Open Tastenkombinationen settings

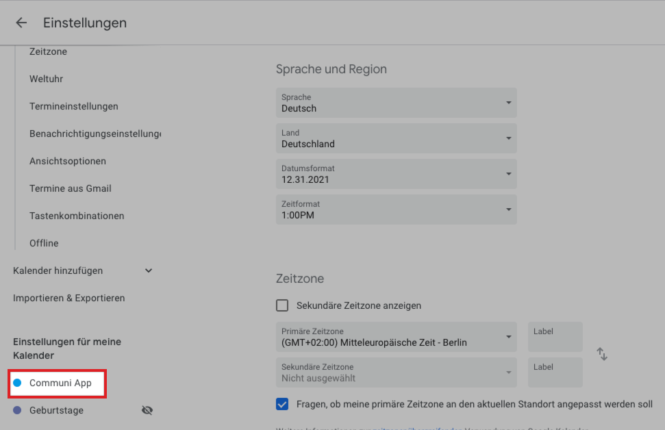click(x=77, y=216)
